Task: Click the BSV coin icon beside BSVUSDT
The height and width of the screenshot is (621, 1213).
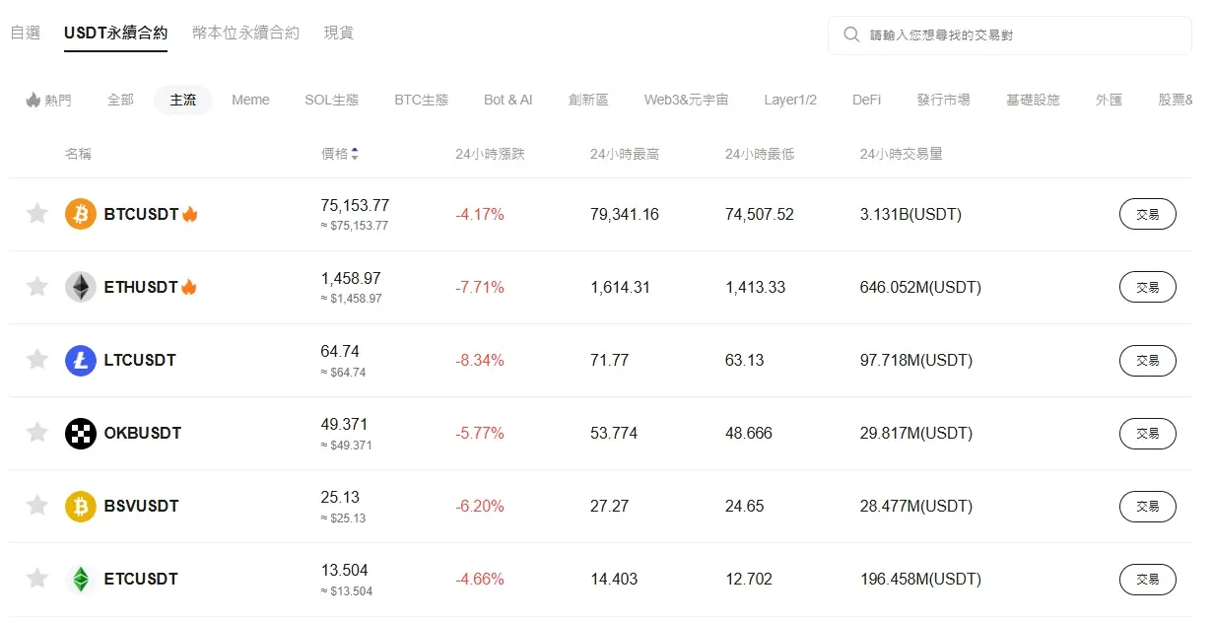Action: point(80,506)
